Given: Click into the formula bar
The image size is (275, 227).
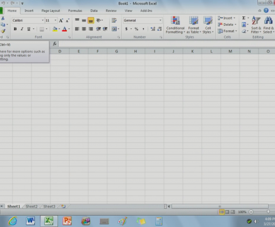Looking at the screenshot, I should pos(167,44).
